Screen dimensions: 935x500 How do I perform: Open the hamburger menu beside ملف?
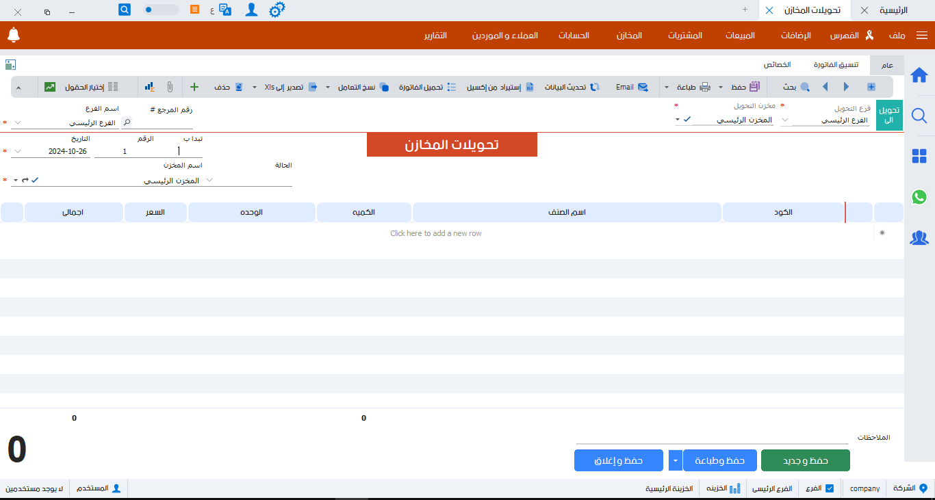coord(922,35)
